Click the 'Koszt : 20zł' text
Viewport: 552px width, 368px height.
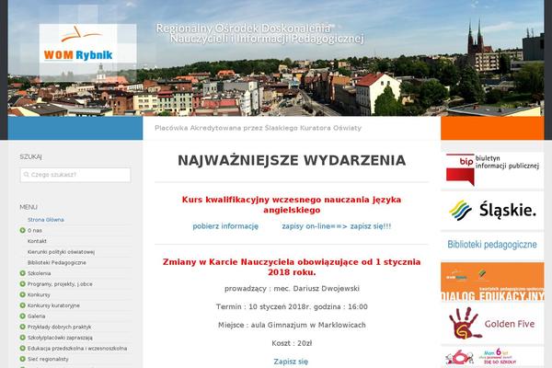(292, 343)
